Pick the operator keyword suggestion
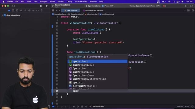 tap(97, 82)
